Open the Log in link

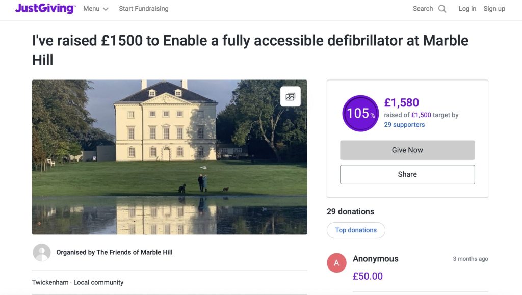pos(467,9)
